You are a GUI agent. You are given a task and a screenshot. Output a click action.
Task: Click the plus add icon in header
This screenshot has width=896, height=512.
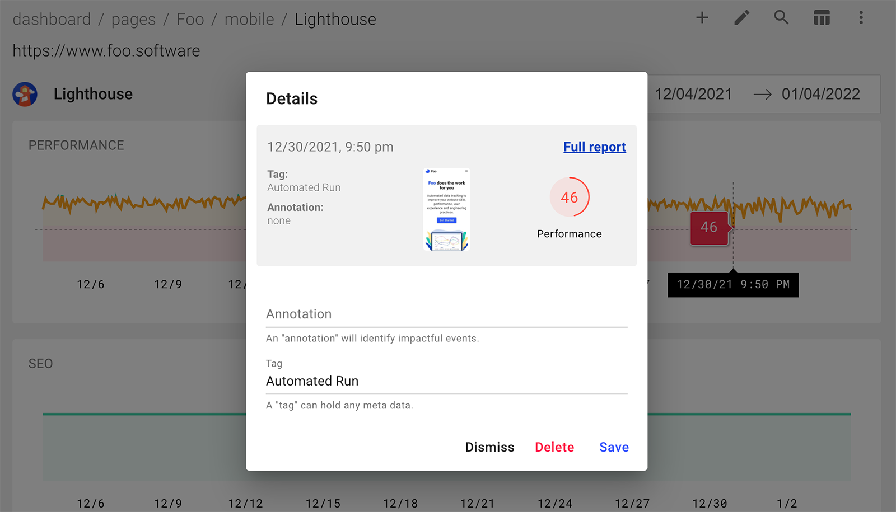[x=702, y=18]
